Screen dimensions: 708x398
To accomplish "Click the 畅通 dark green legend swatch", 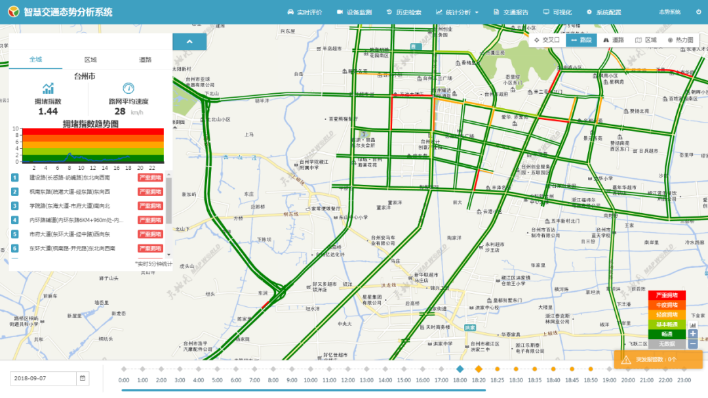I will 667,334.
